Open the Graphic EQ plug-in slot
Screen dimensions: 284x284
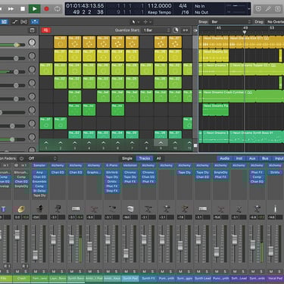[94, 173]
